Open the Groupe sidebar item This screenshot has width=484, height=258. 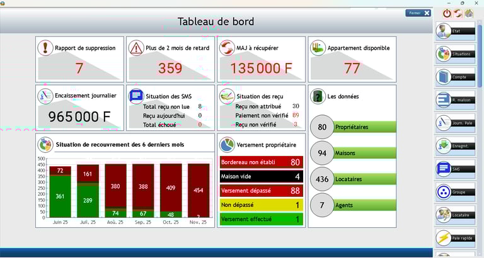coord(455,192)
